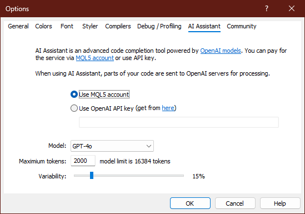The height and width of the screenshot is (214, 305).
Task: Open the MQL5 account link
Action: [x=95, y=58]
